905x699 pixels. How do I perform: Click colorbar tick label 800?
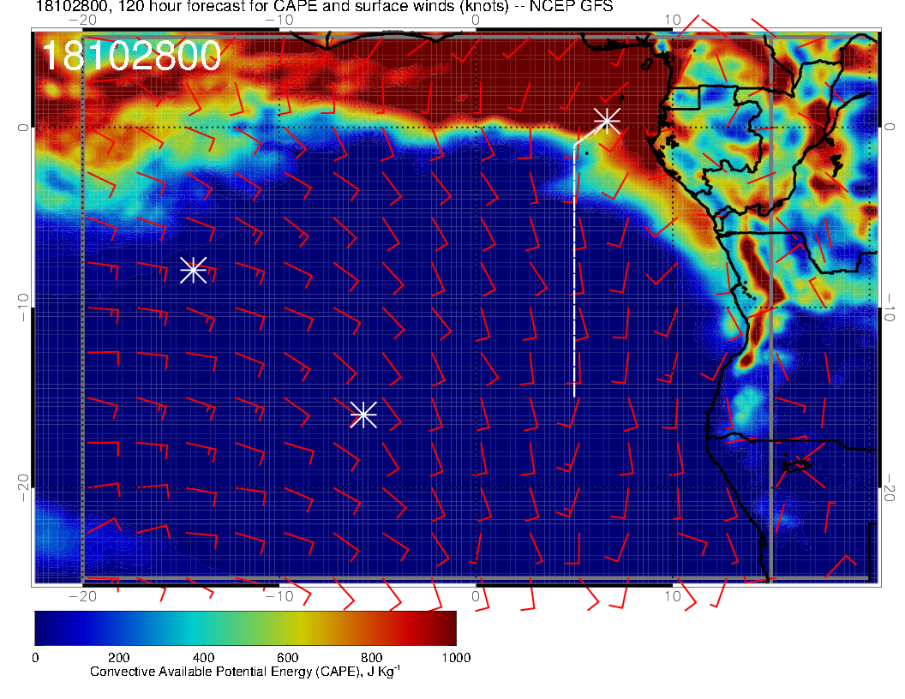372,658
